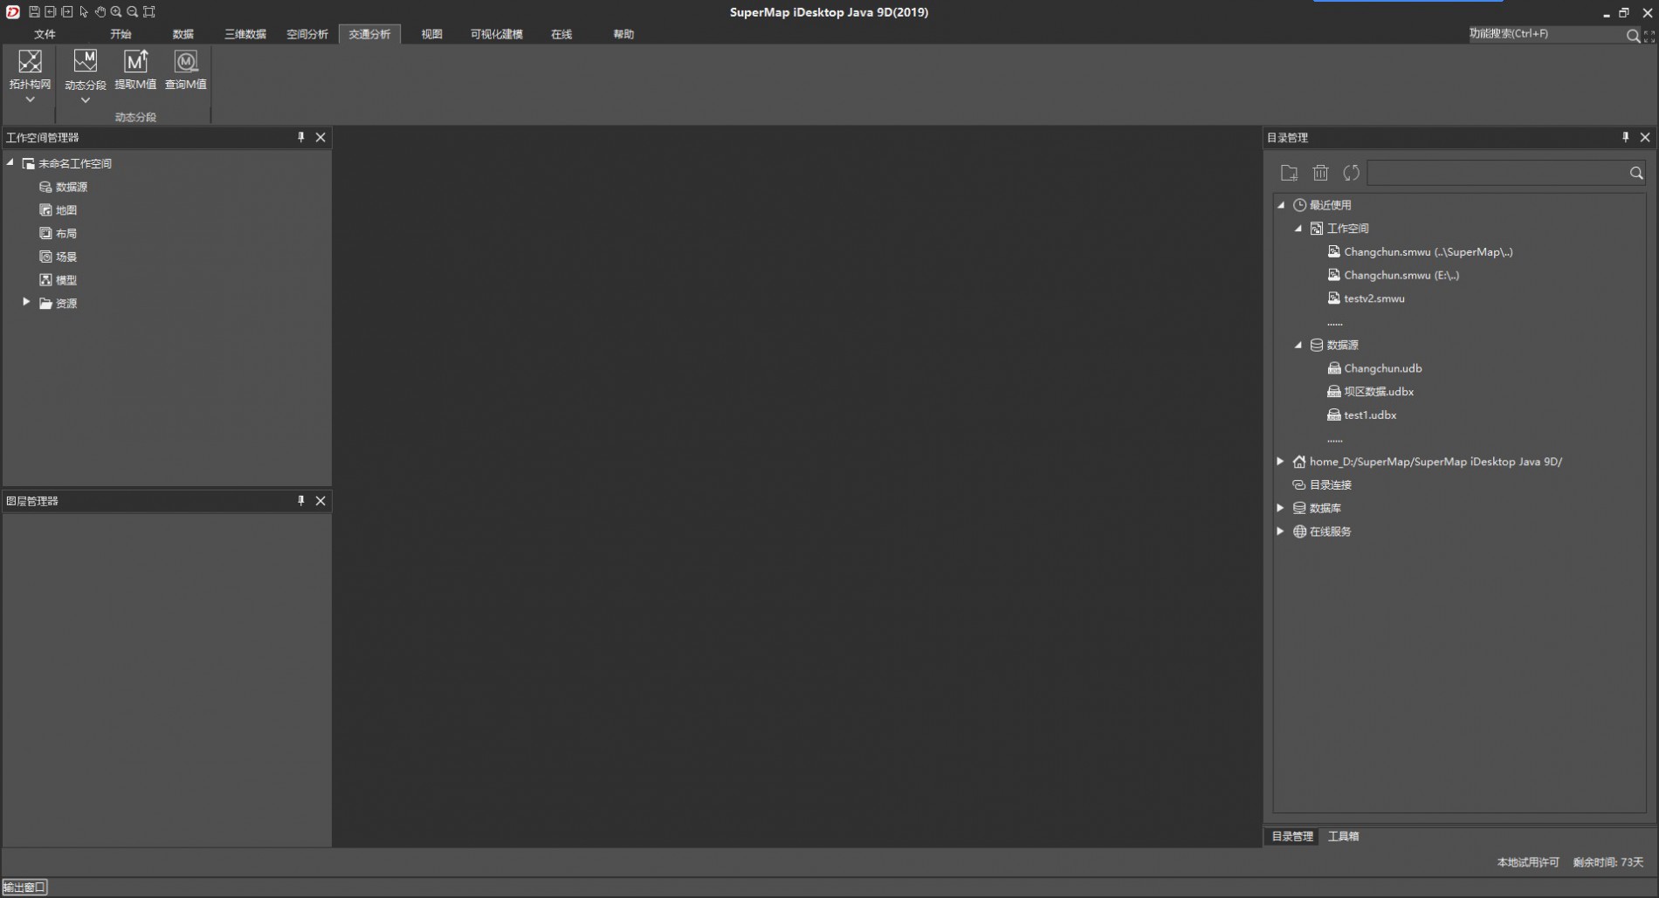Click the 提取M值 ribbon icon
Screen dimensions: 1659x898
pos(135,62)
